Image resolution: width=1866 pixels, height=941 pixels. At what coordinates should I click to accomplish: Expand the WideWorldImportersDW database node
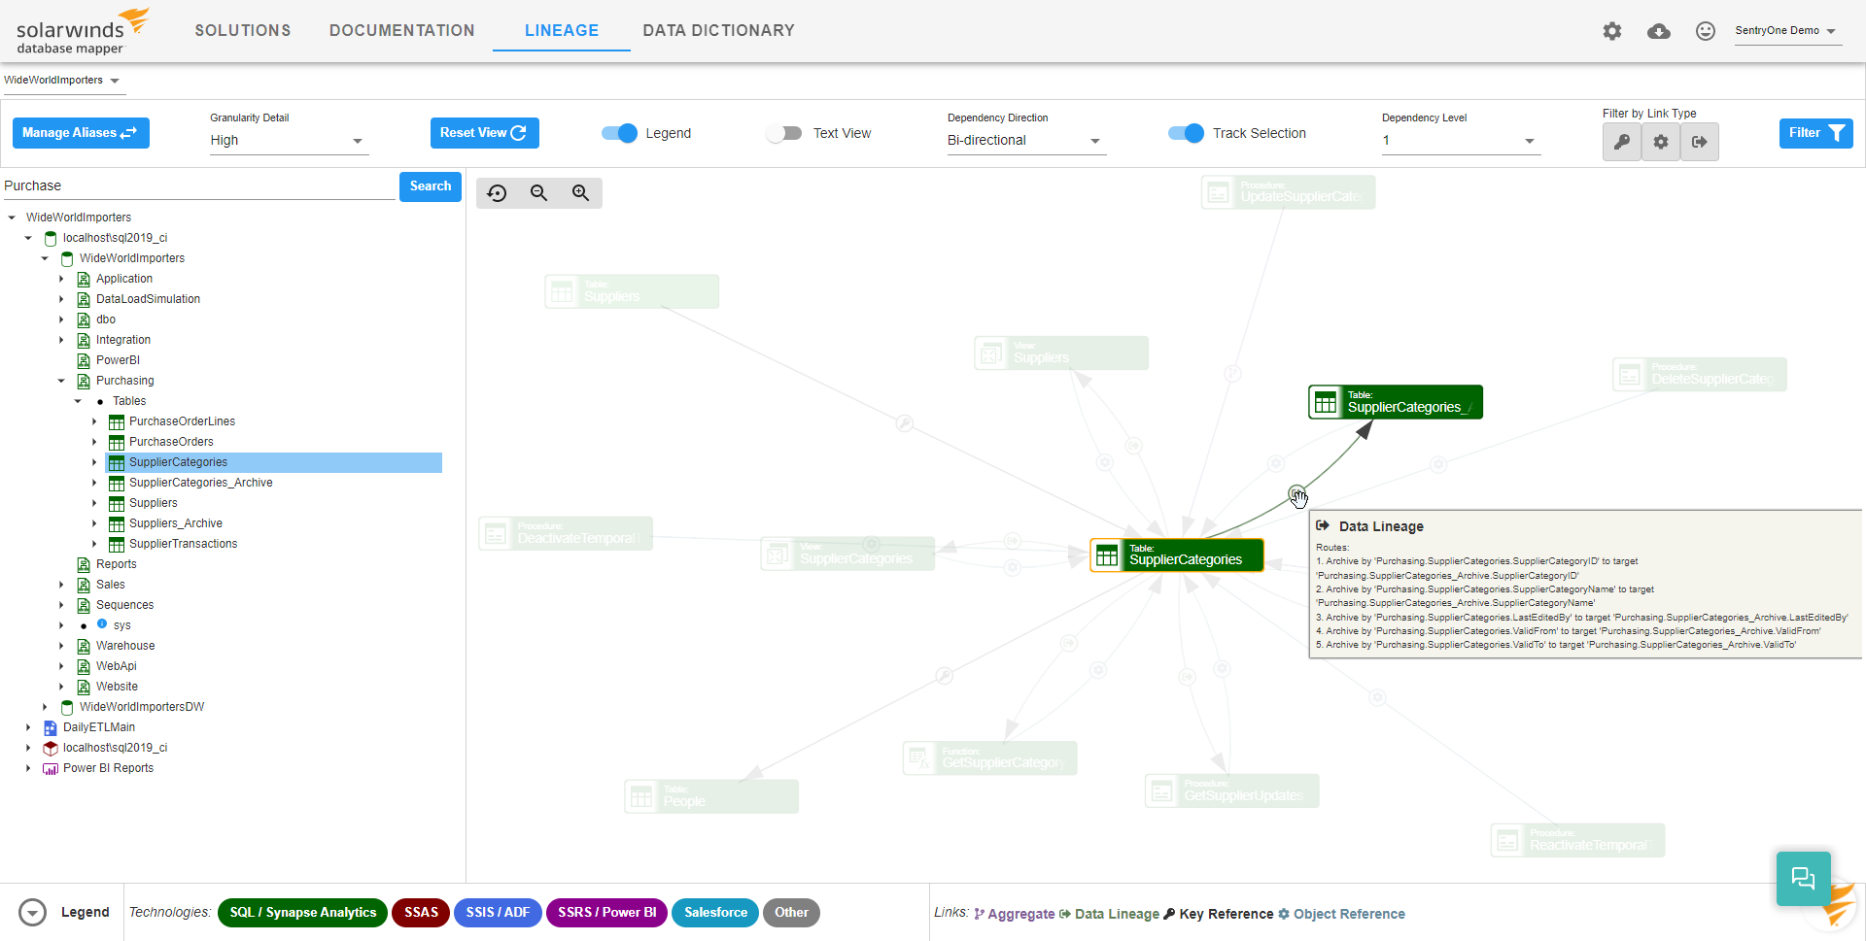[x=45, y=707]
